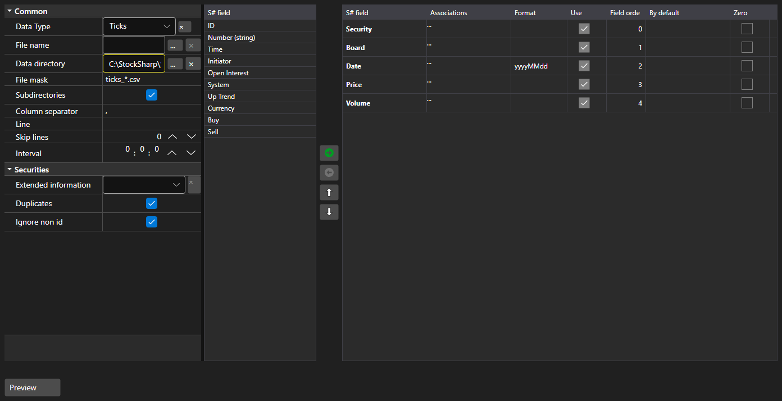Check Zero box for the Price row
This screenshot has height=401, width=782.
pos(747,84)
